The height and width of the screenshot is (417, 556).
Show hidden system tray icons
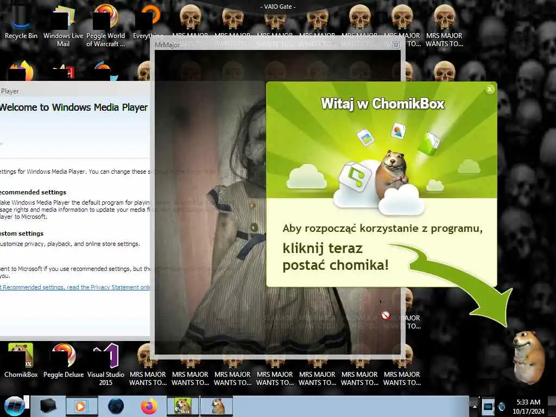(475, 406)
